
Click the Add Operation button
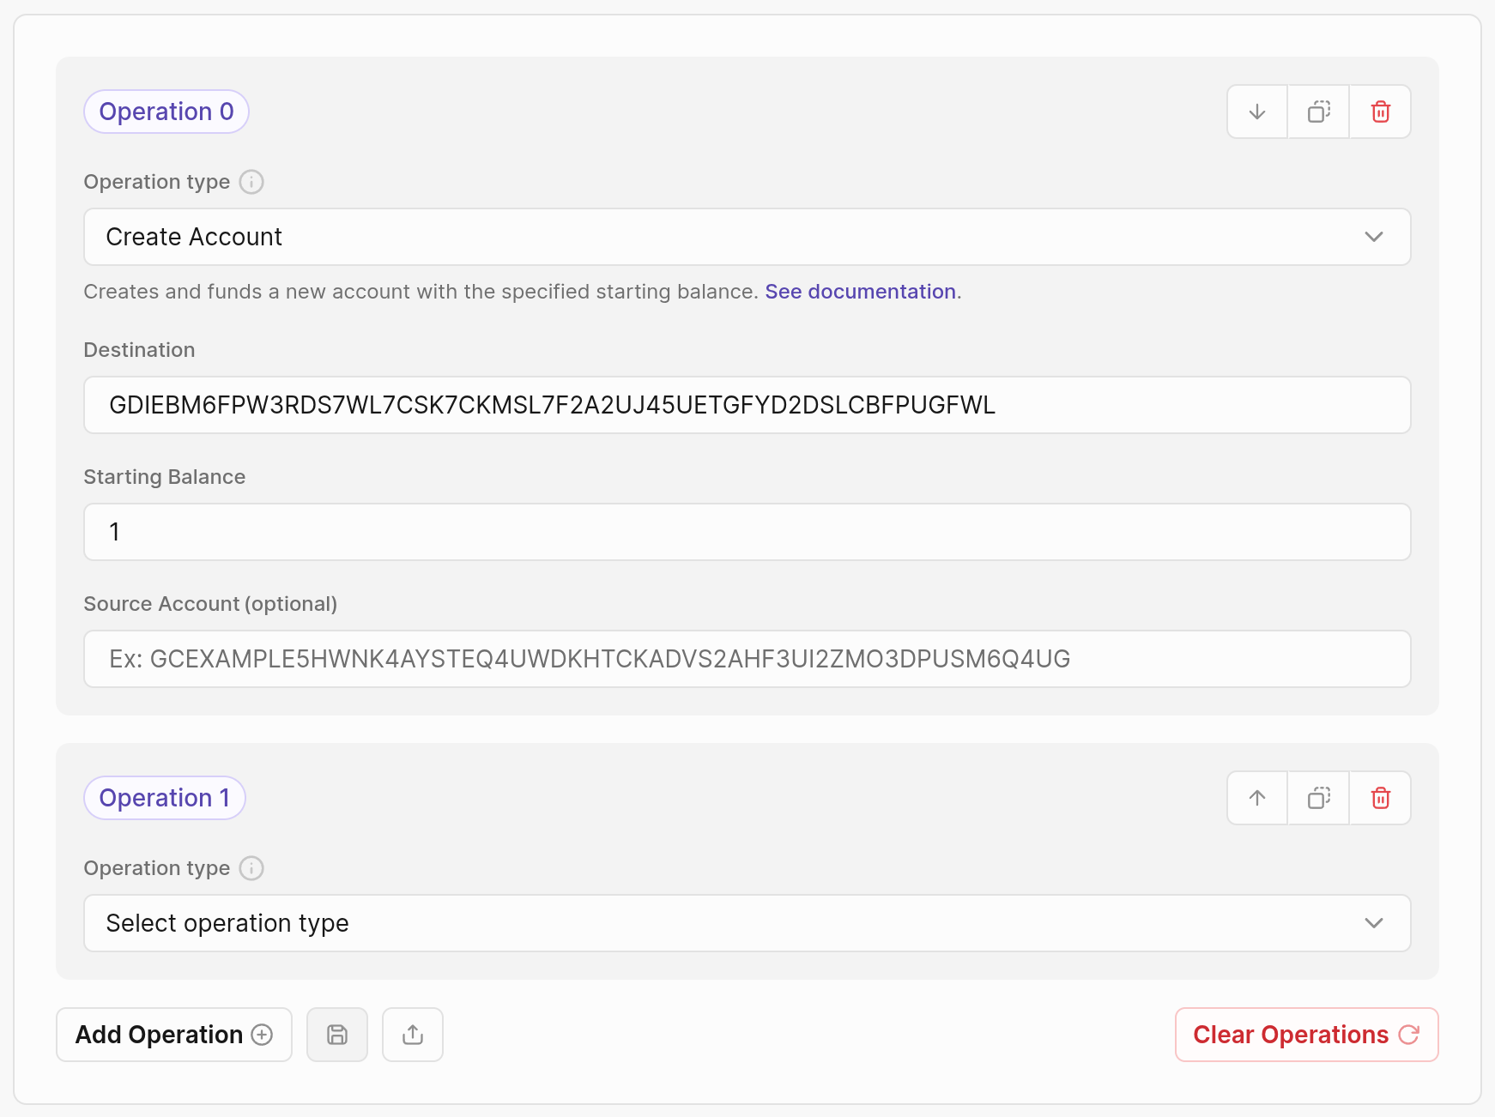tap(173, 1035)
